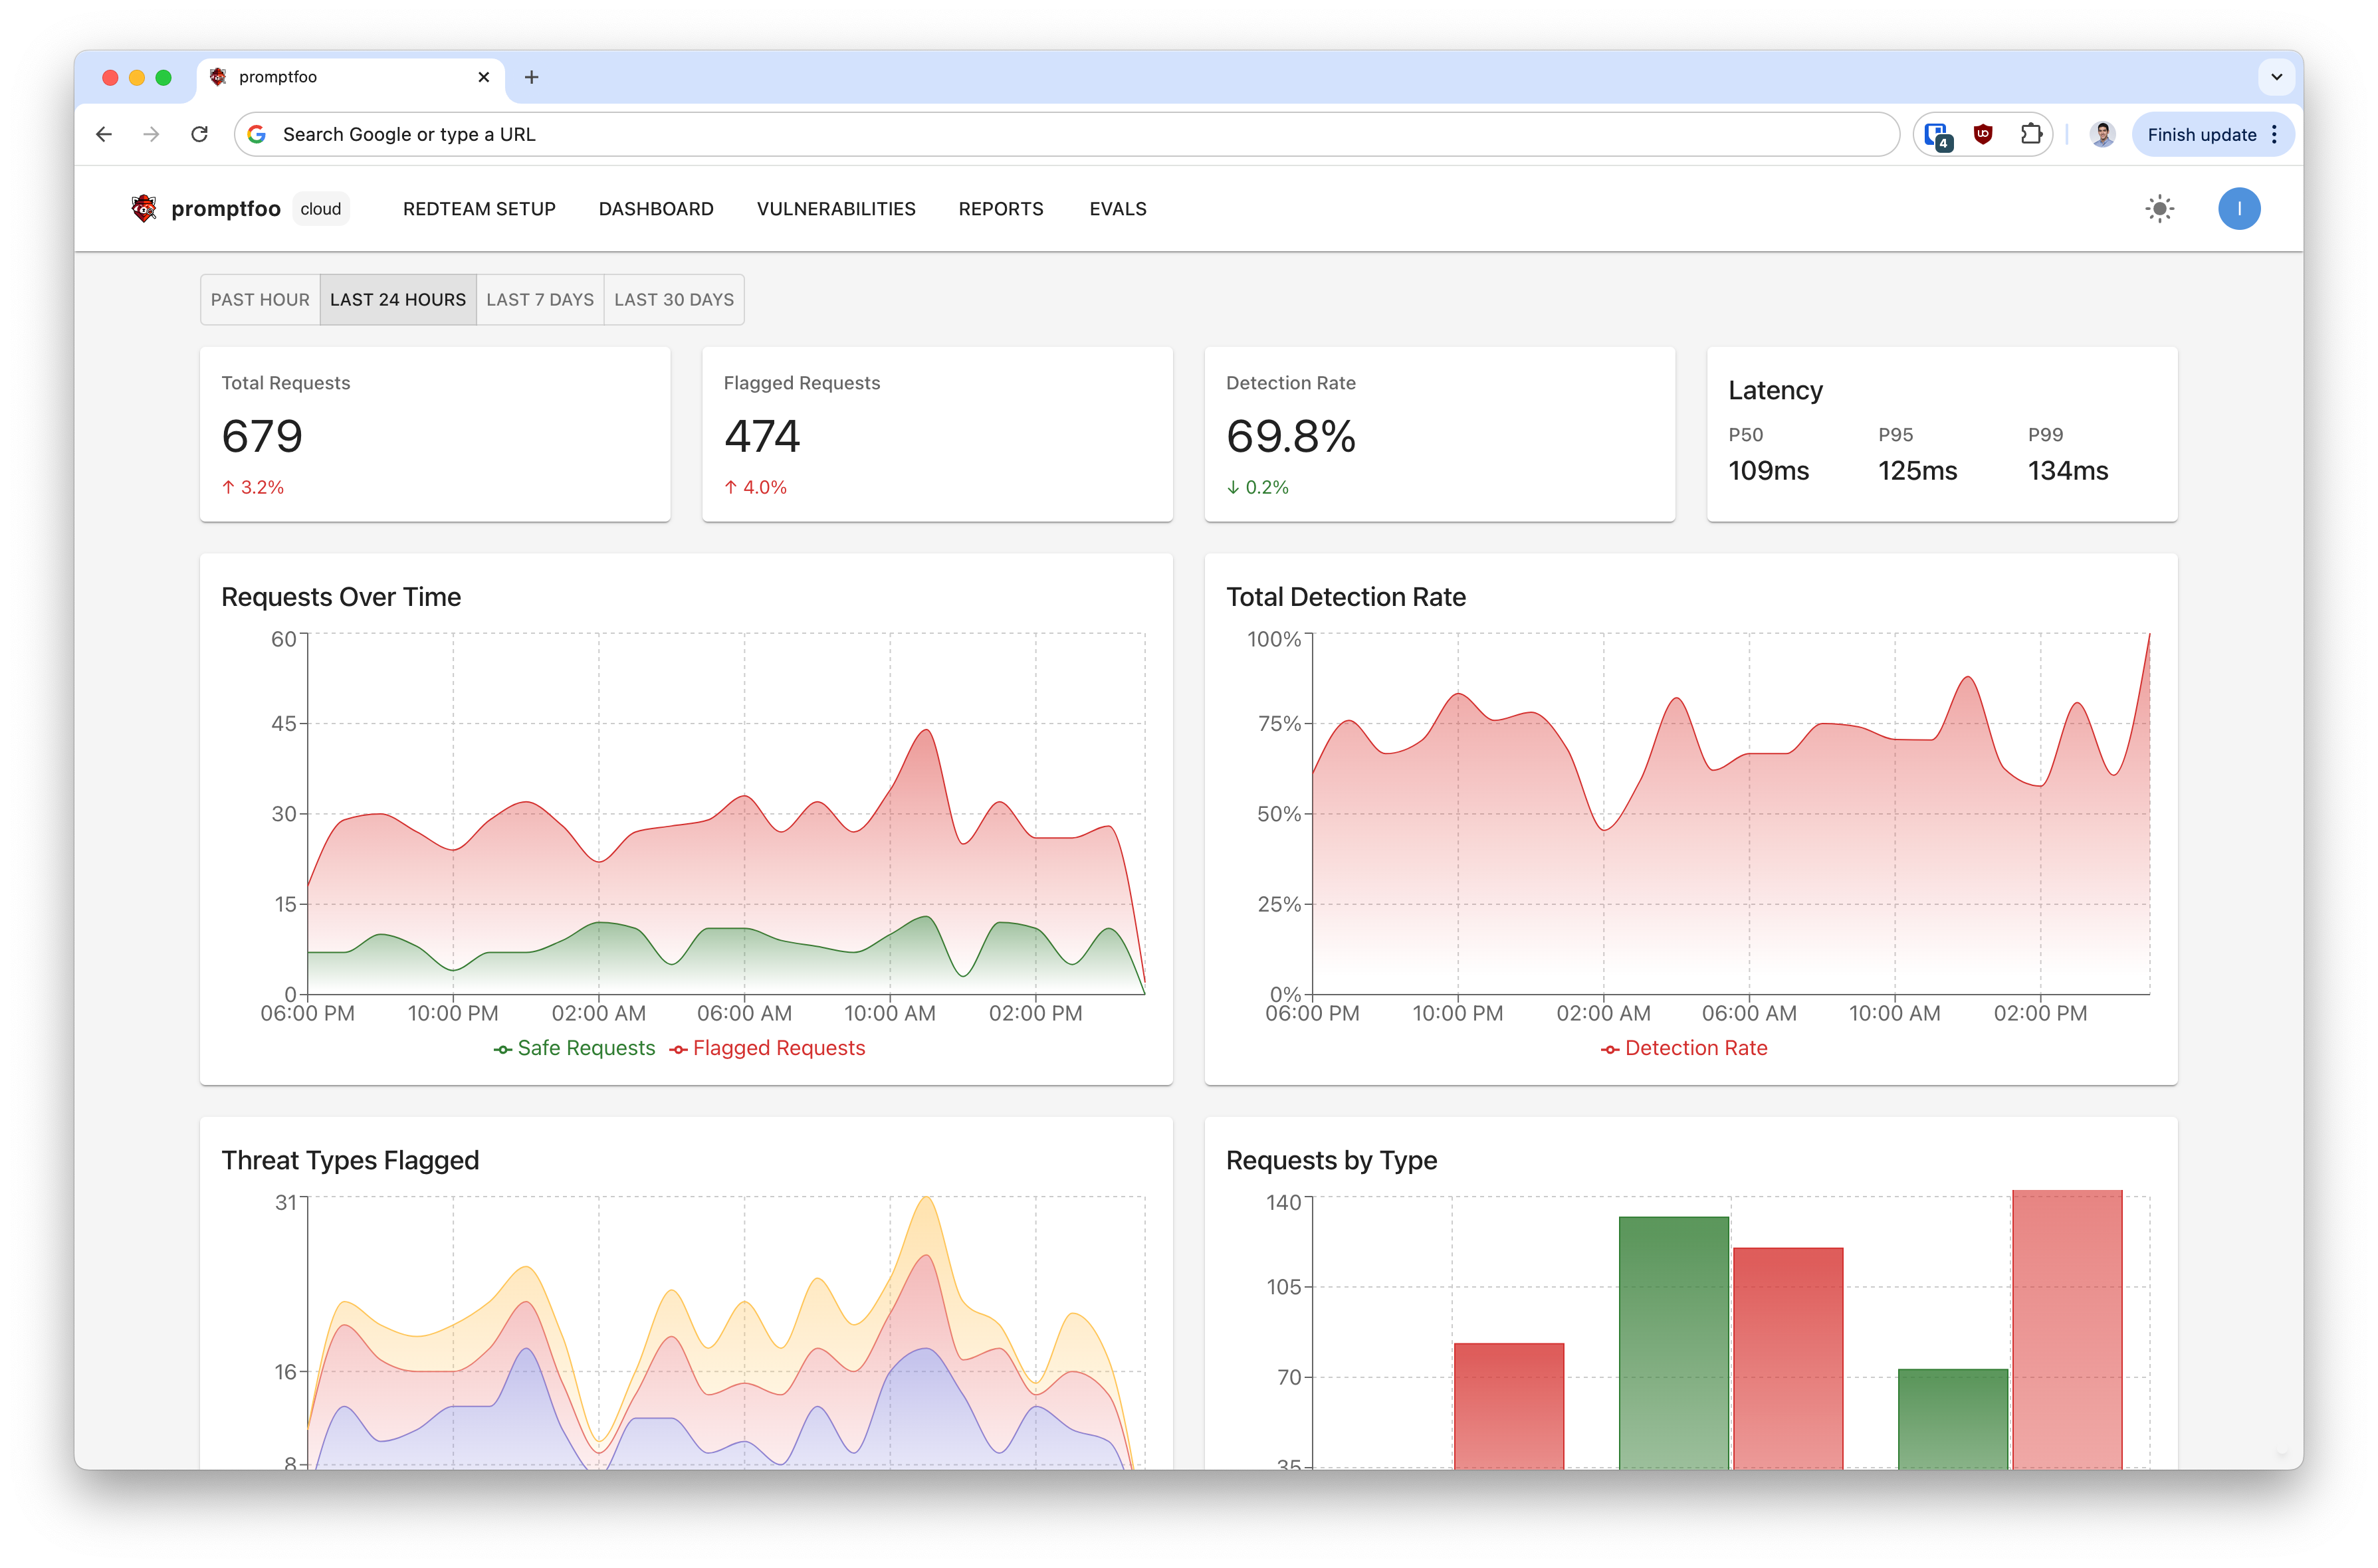
Task: Click the 4.0% increase indicator
Action: click(755, 487)
